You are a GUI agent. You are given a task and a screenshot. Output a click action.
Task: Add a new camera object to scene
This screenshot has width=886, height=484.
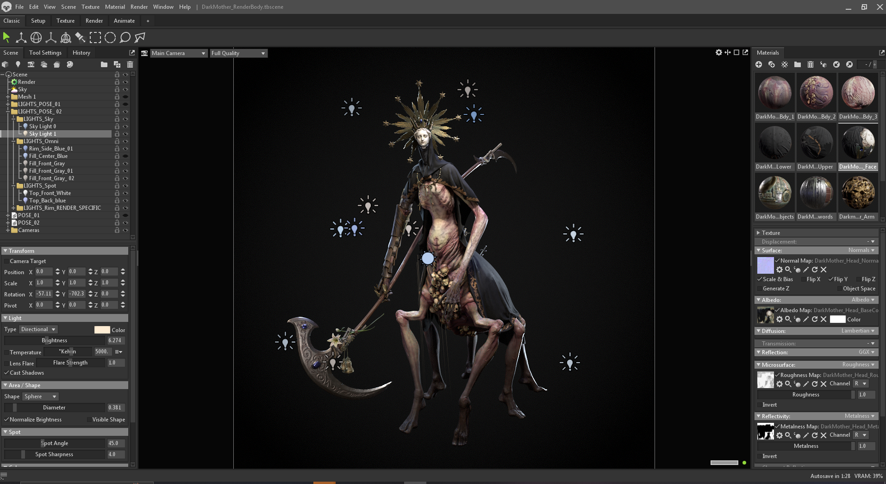pos(31,64)
